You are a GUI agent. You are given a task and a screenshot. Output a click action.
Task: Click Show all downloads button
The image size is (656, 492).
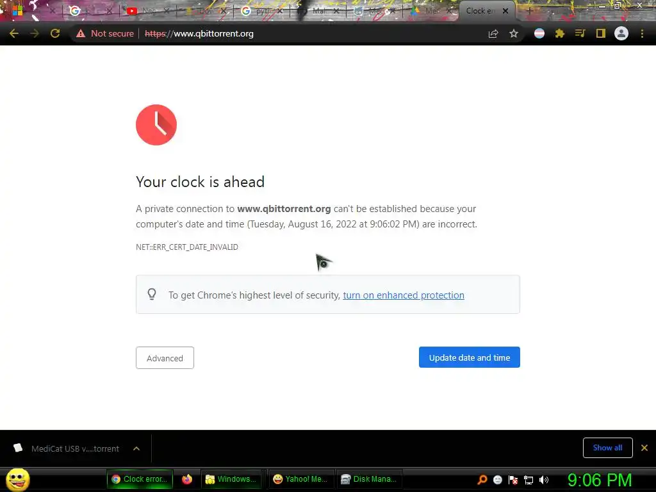(607, 448)
